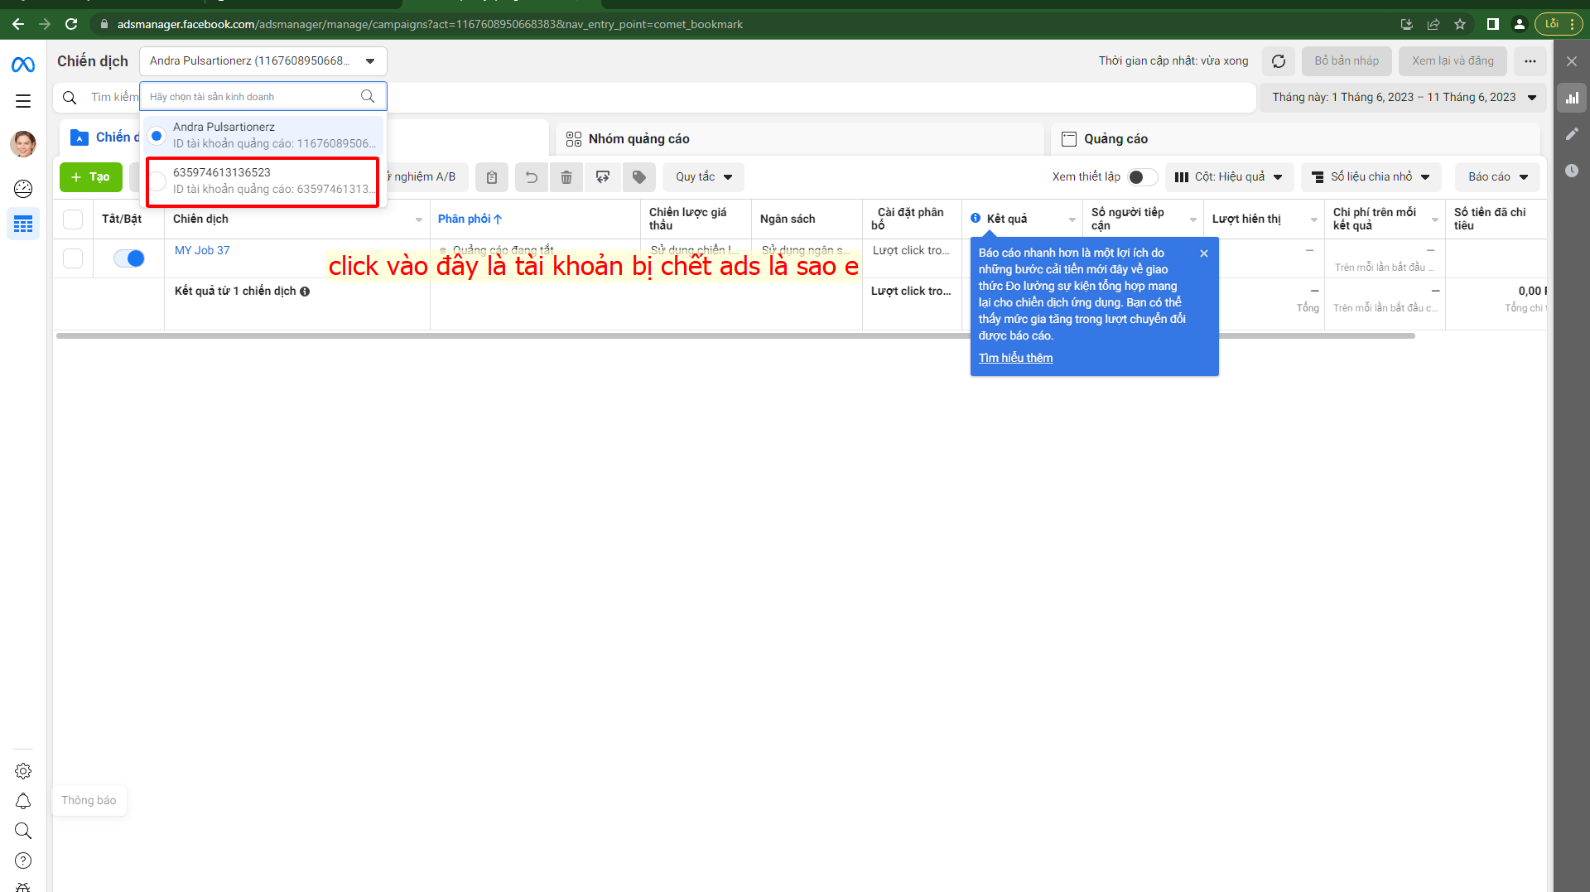
Task: Switch to the Quảng cáo tab
Action: pos(1295,139)
